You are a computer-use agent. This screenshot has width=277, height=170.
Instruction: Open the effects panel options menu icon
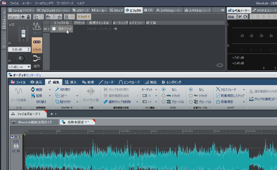point(223,10)
